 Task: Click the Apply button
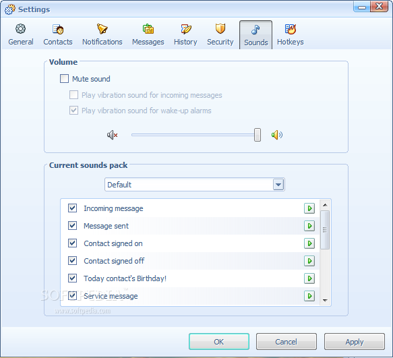(x=355, y=341)
